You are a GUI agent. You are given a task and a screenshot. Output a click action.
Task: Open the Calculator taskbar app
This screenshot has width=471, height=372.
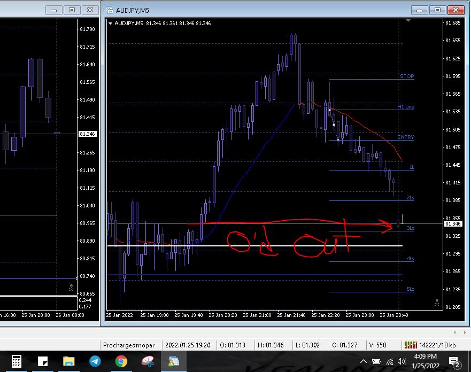[16, 361]
